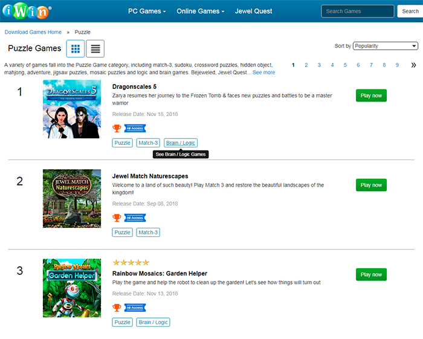Viewport: 423px width, 339px height.
Task: Click See more in category description
Action: [x=264, y=73]
